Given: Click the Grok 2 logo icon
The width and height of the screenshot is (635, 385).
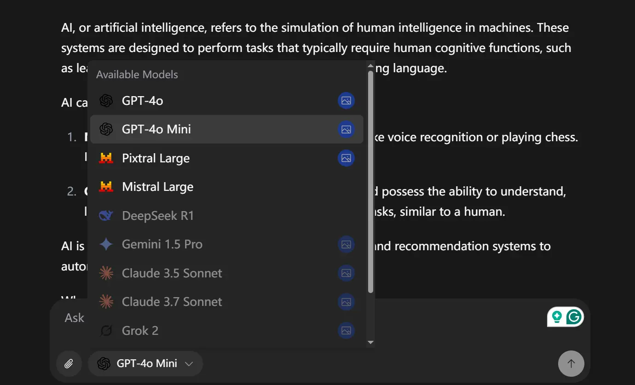Looking at the screenshot, I should (x=106, y=330).
